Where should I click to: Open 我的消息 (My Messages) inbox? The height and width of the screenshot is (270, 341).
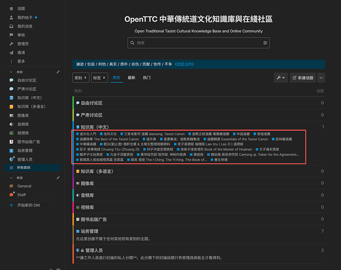pos(24,26)
